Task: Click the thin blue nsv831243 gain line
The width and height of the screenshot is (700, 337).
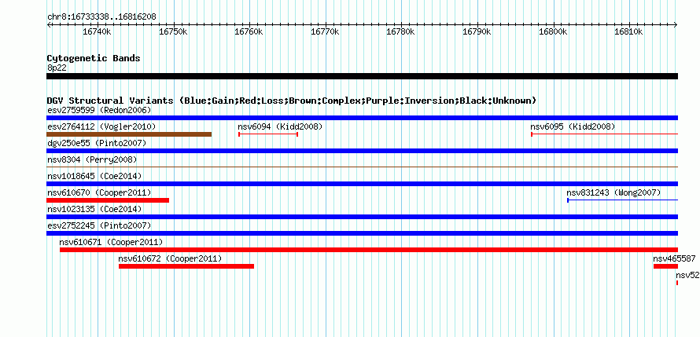Action: pos(622,200)
